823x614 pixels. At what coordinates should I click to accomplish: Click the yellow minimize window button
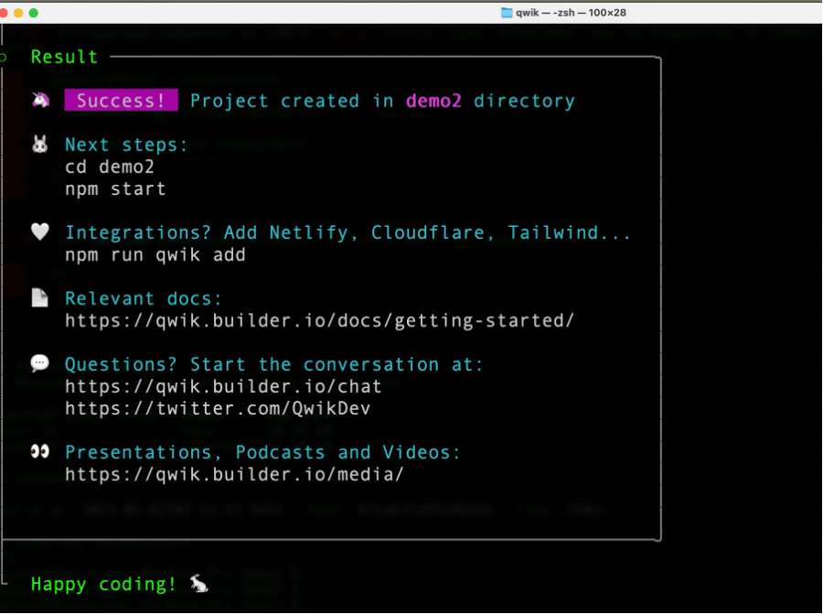click(18, 13)
